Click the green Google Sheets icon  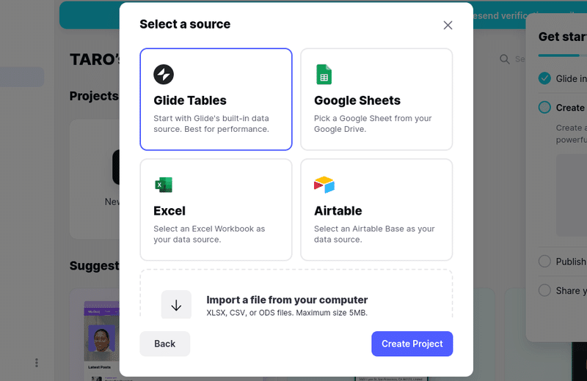[x=324, y=75]
